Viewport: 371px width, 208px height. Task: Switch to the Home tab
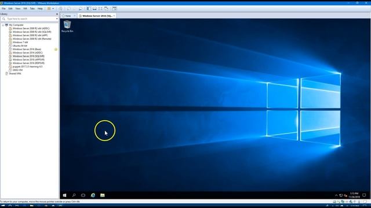pos(68,16)
